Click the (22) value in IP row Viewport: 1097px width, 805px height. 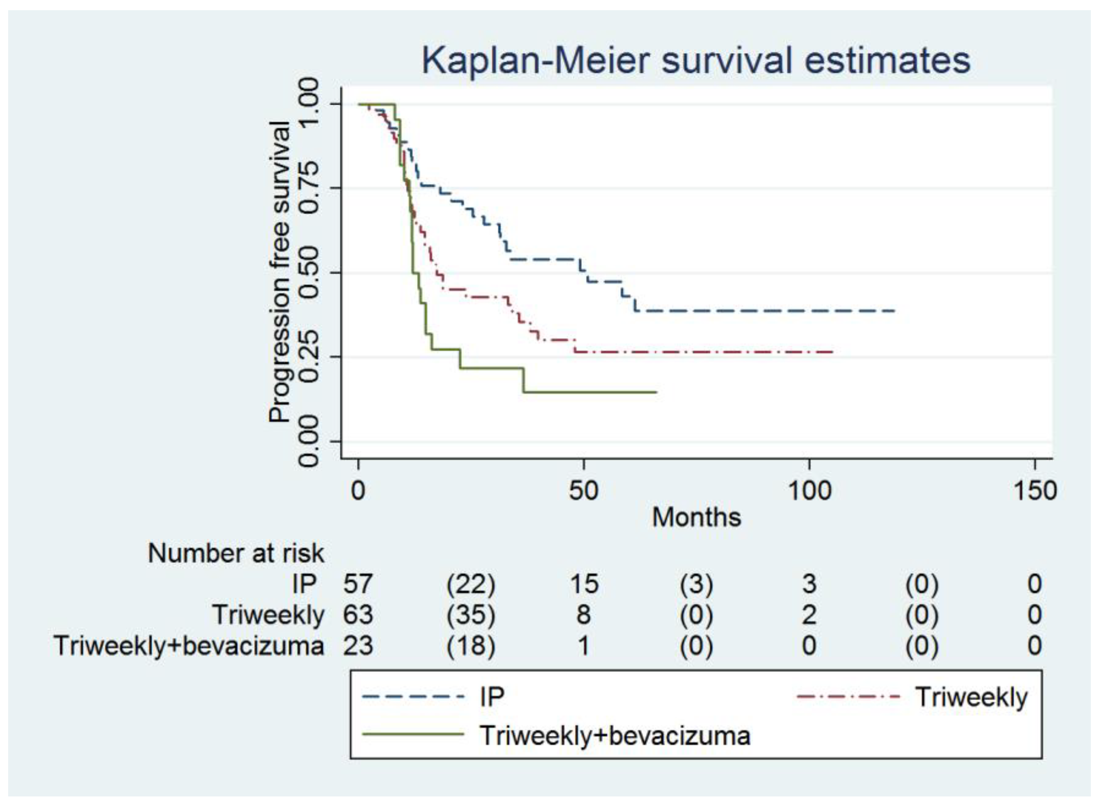pyautogui.click(x=471, y=584)
